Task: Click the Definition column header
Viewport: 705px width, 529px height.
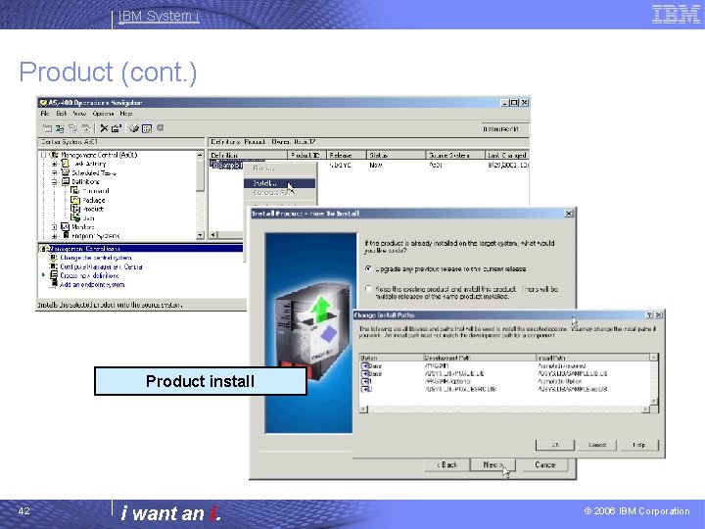Action: (248, 155)
